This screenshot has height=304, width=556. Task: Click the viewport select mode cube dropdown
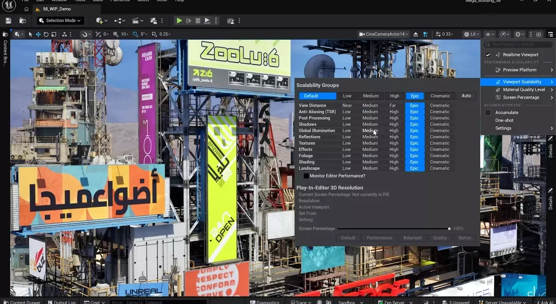click(19, 34)
